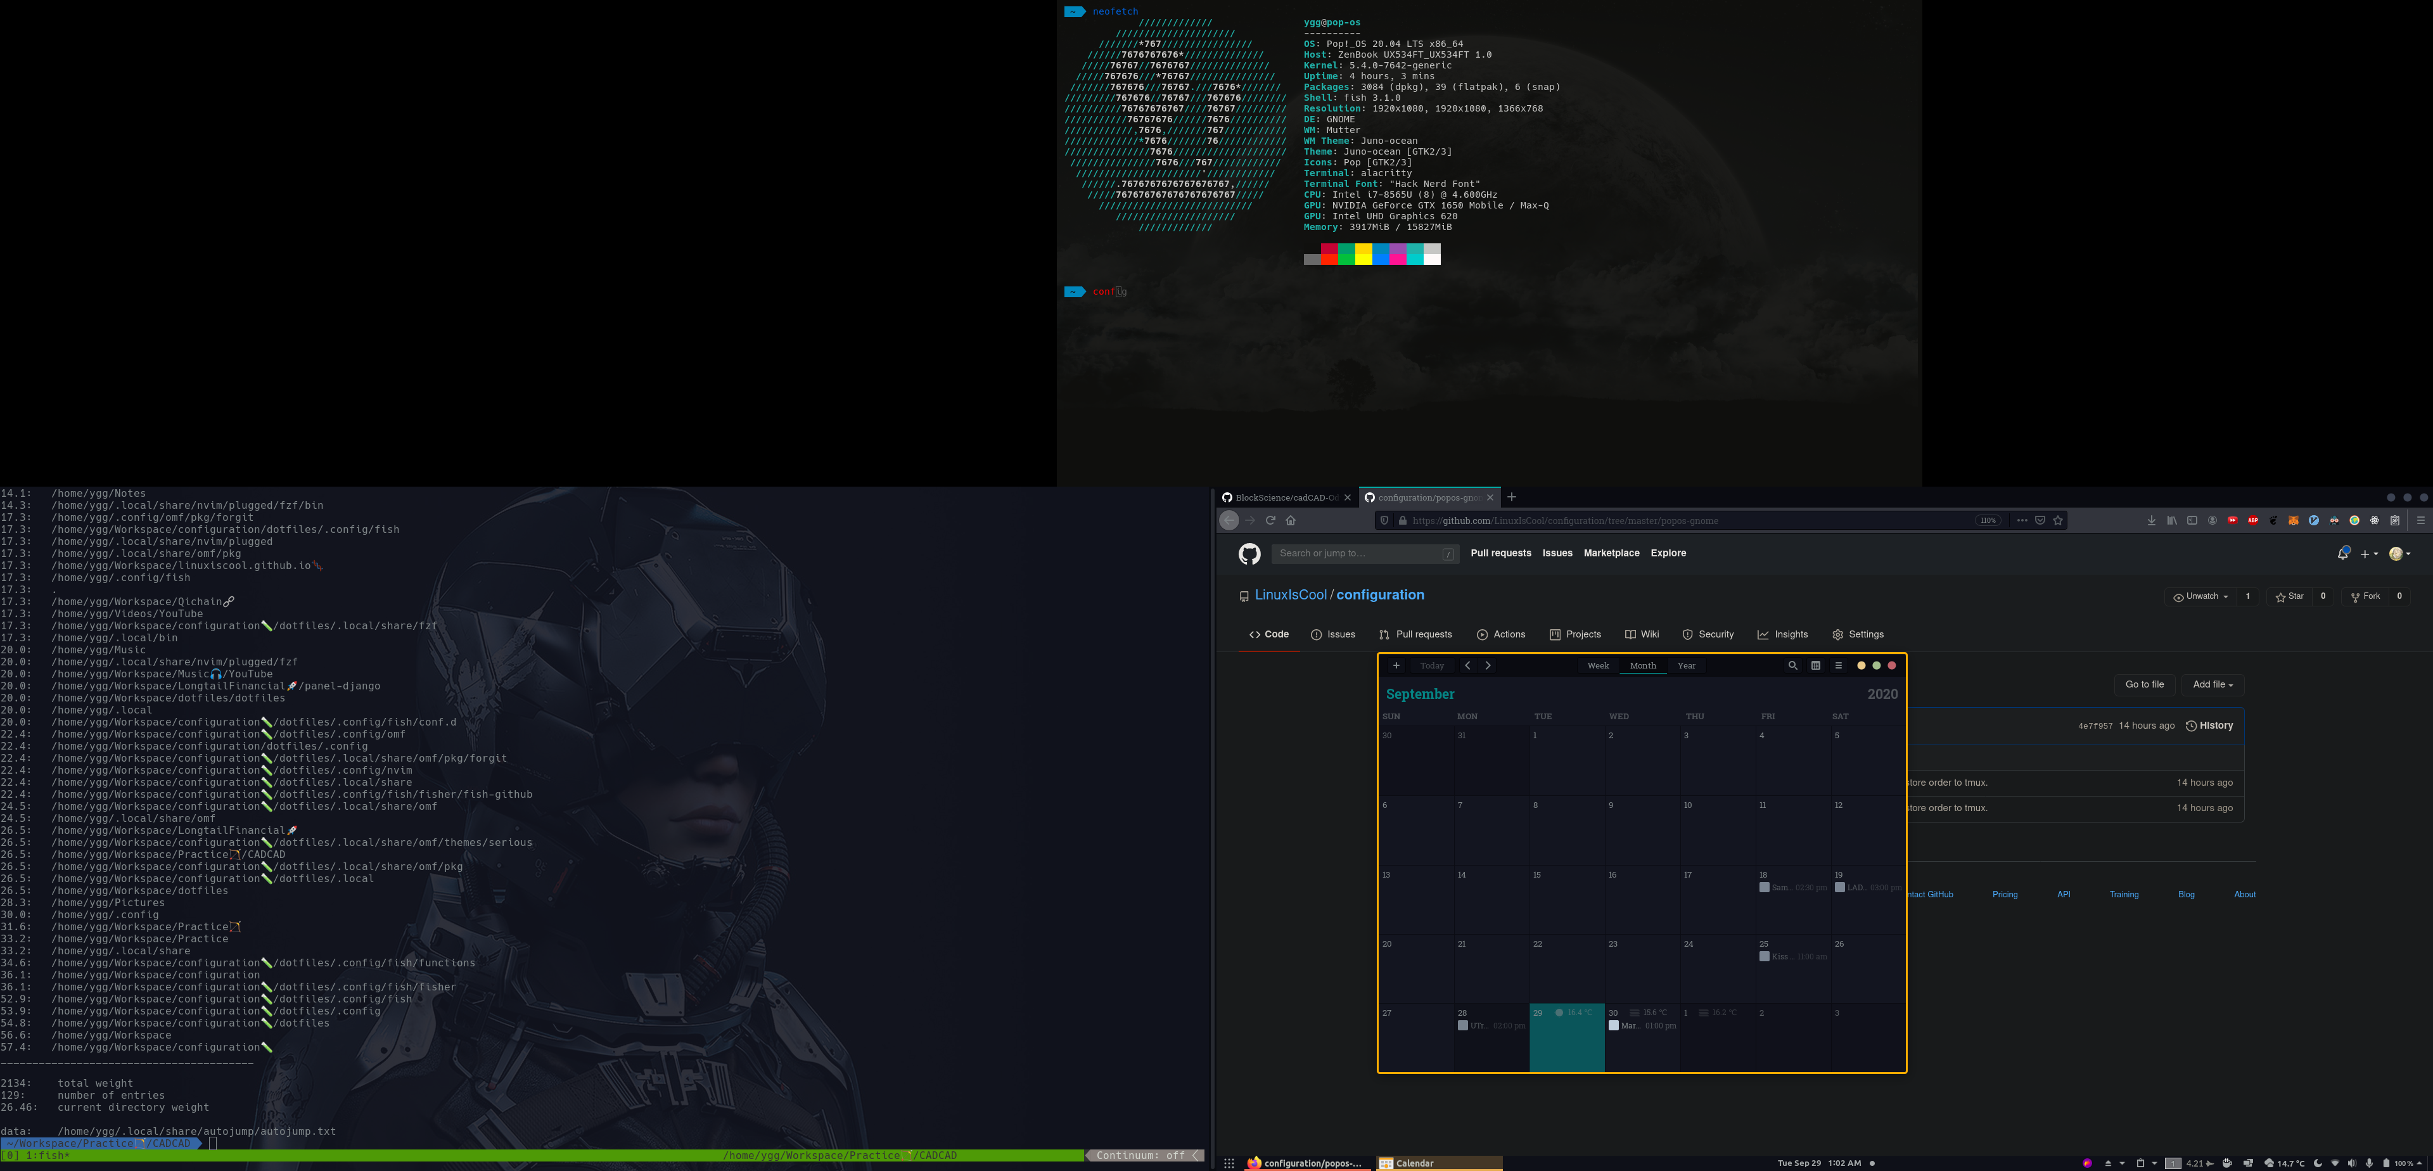Star the configuration repository

(2289, 597)
